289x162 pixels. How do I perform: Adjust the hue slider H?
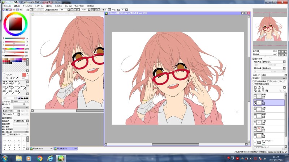(x=14, y=49)
